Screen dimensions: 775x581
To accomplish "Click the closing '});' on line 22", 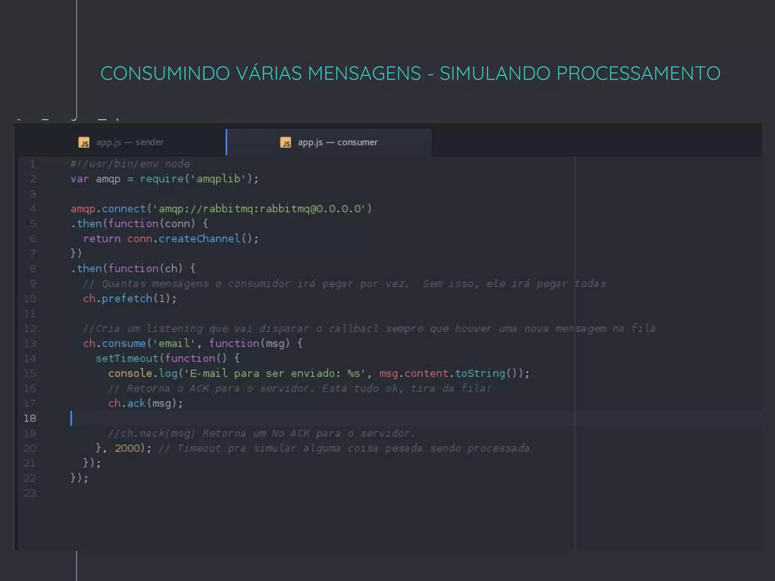I will coord(79,478).
